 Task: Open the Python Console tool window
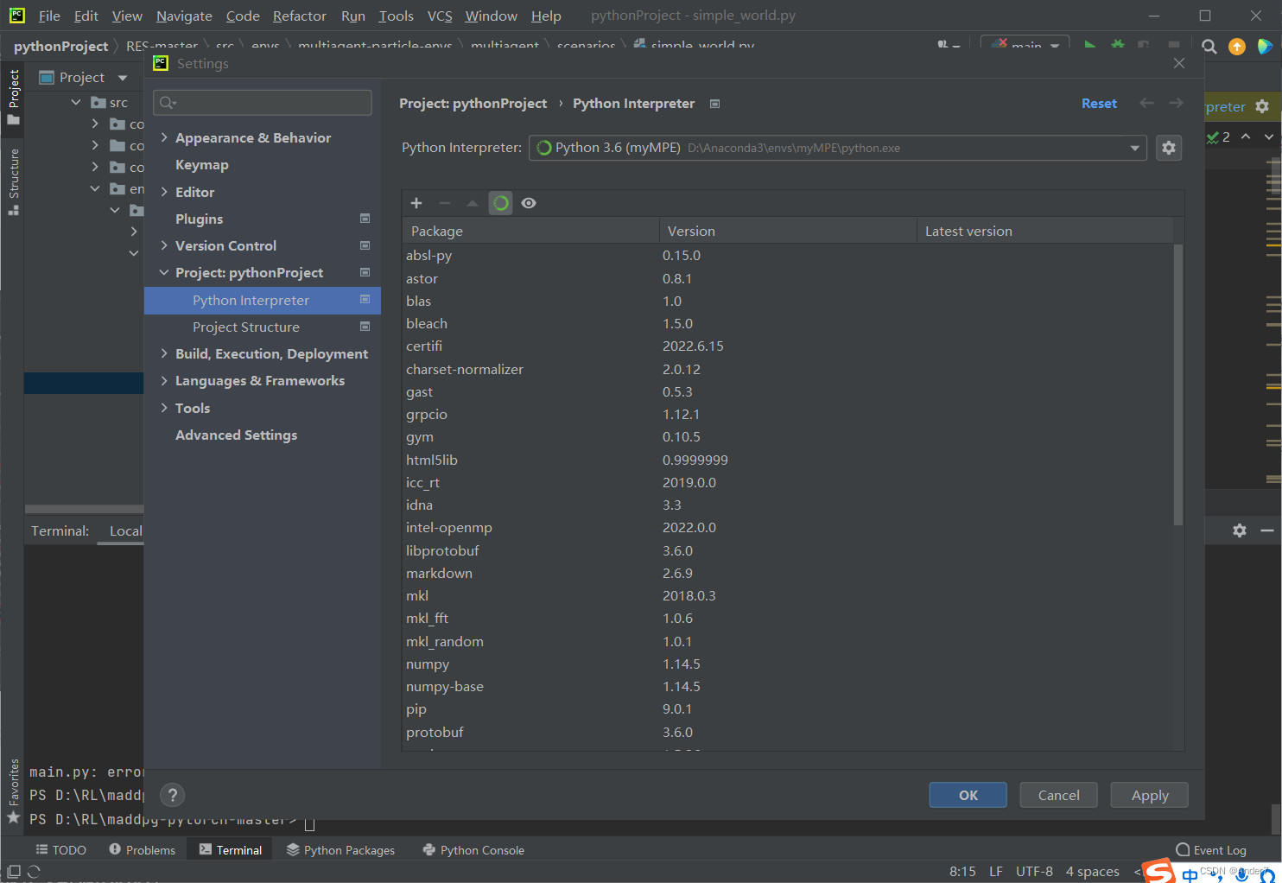click(473, 850)
